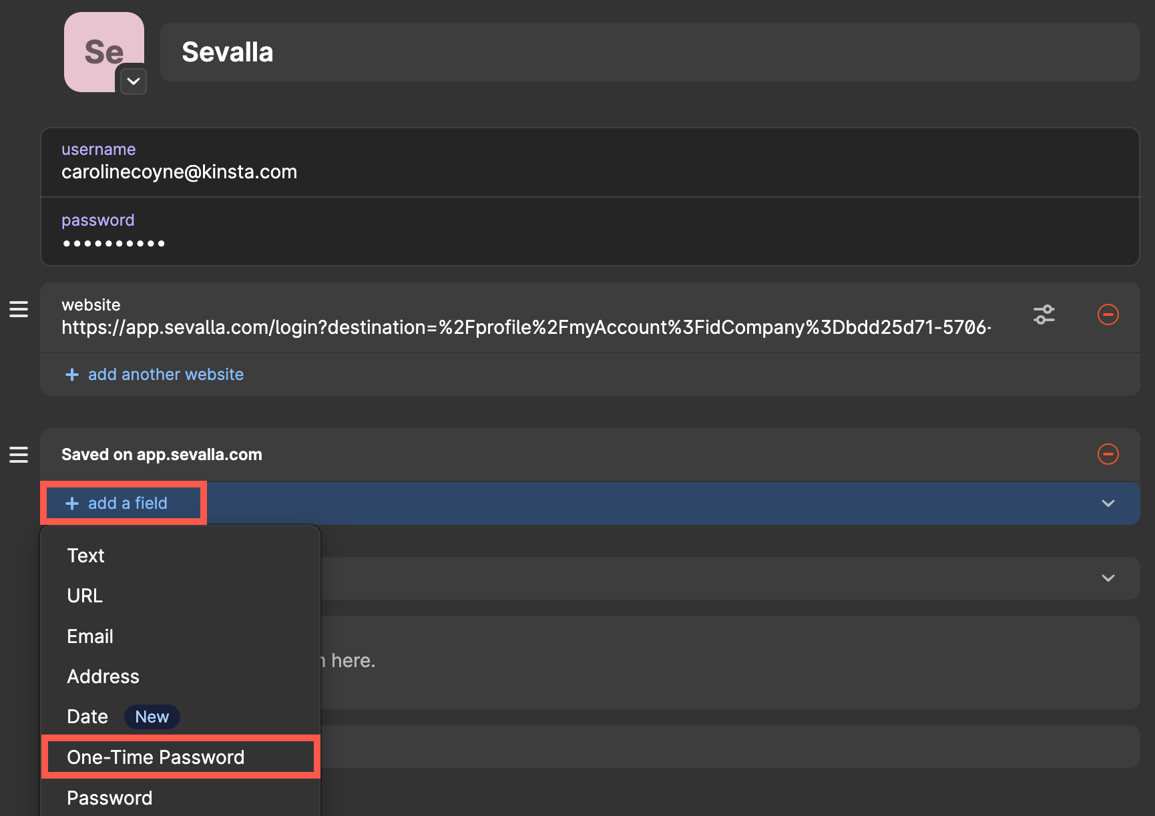The width and height of the screenshot is (1155, 816).
Task: Grab the reorder handle beside the website section
Action: tap(19, 309)
